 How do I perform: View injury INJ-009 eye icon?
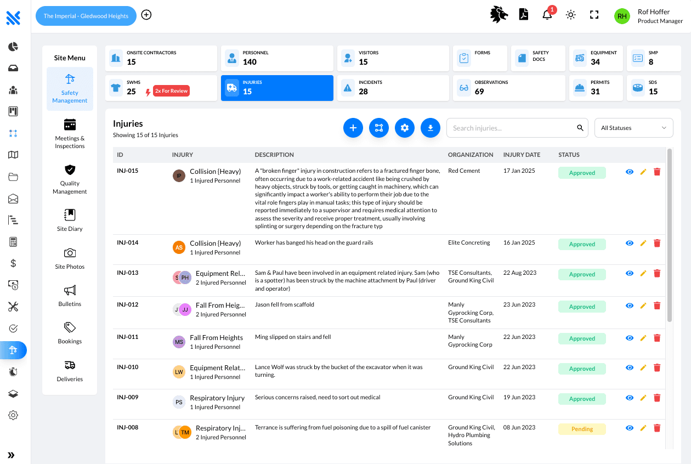[x=630, y=398]
